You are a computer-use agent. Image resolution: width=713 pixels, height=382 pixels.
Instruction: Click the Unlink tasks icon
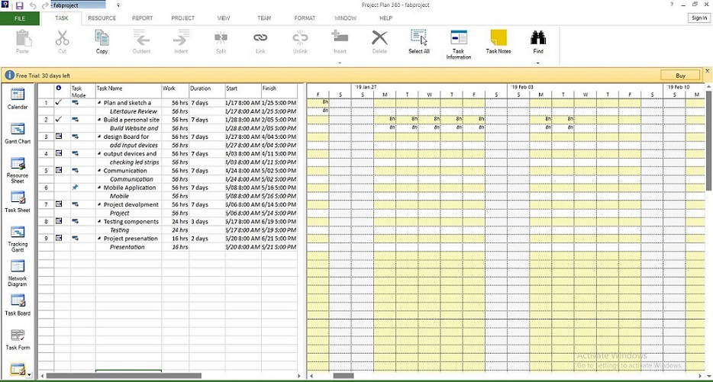pos(300,37)
